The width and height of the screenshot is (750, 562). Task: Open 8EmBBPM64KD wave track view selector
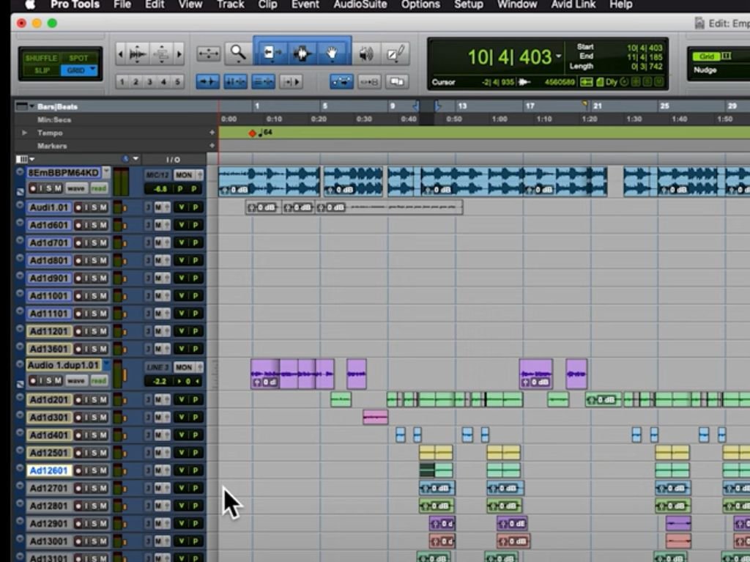(x=76, y=188)
